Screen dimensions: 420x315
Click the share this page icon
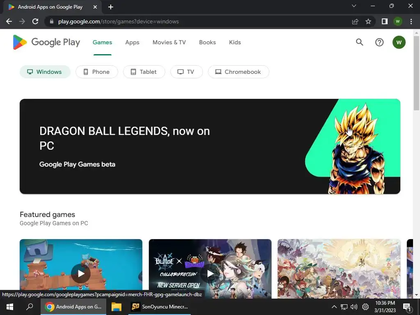[355, 21]
